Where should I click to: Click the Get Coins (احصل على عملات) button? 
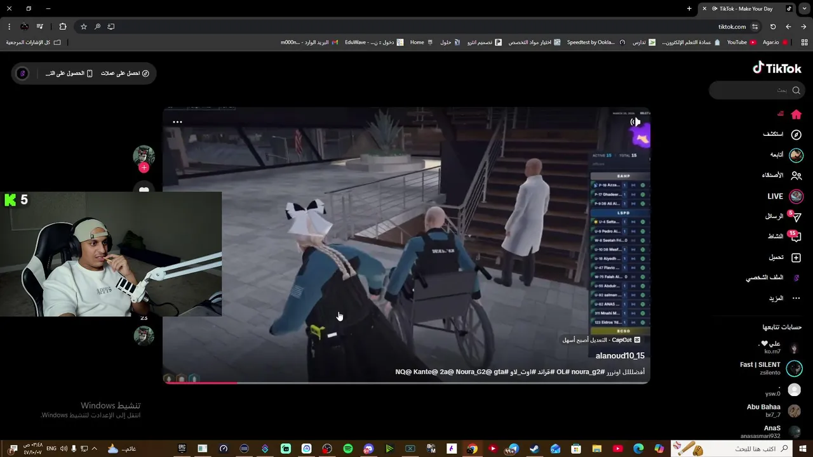click(x=124, y=74)
